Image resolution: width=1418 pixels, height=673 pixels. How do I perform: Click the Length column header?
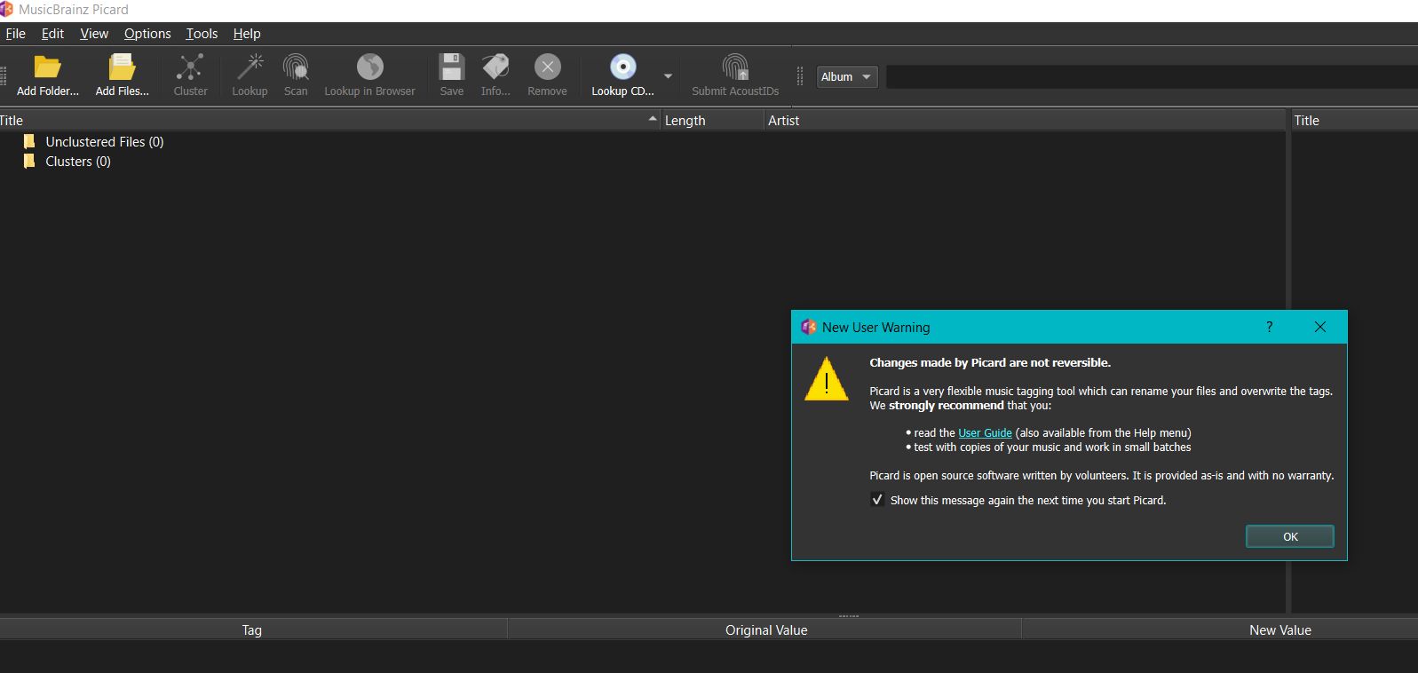click(712, 120)
